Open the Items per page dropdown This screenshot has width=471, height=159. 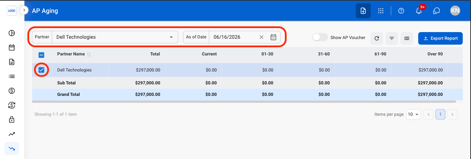point(413,114)
